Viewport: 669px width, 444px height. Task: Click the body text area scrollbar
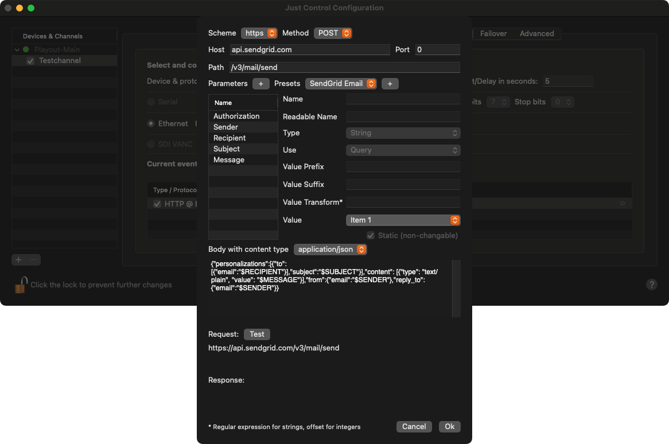coord(456,289)
